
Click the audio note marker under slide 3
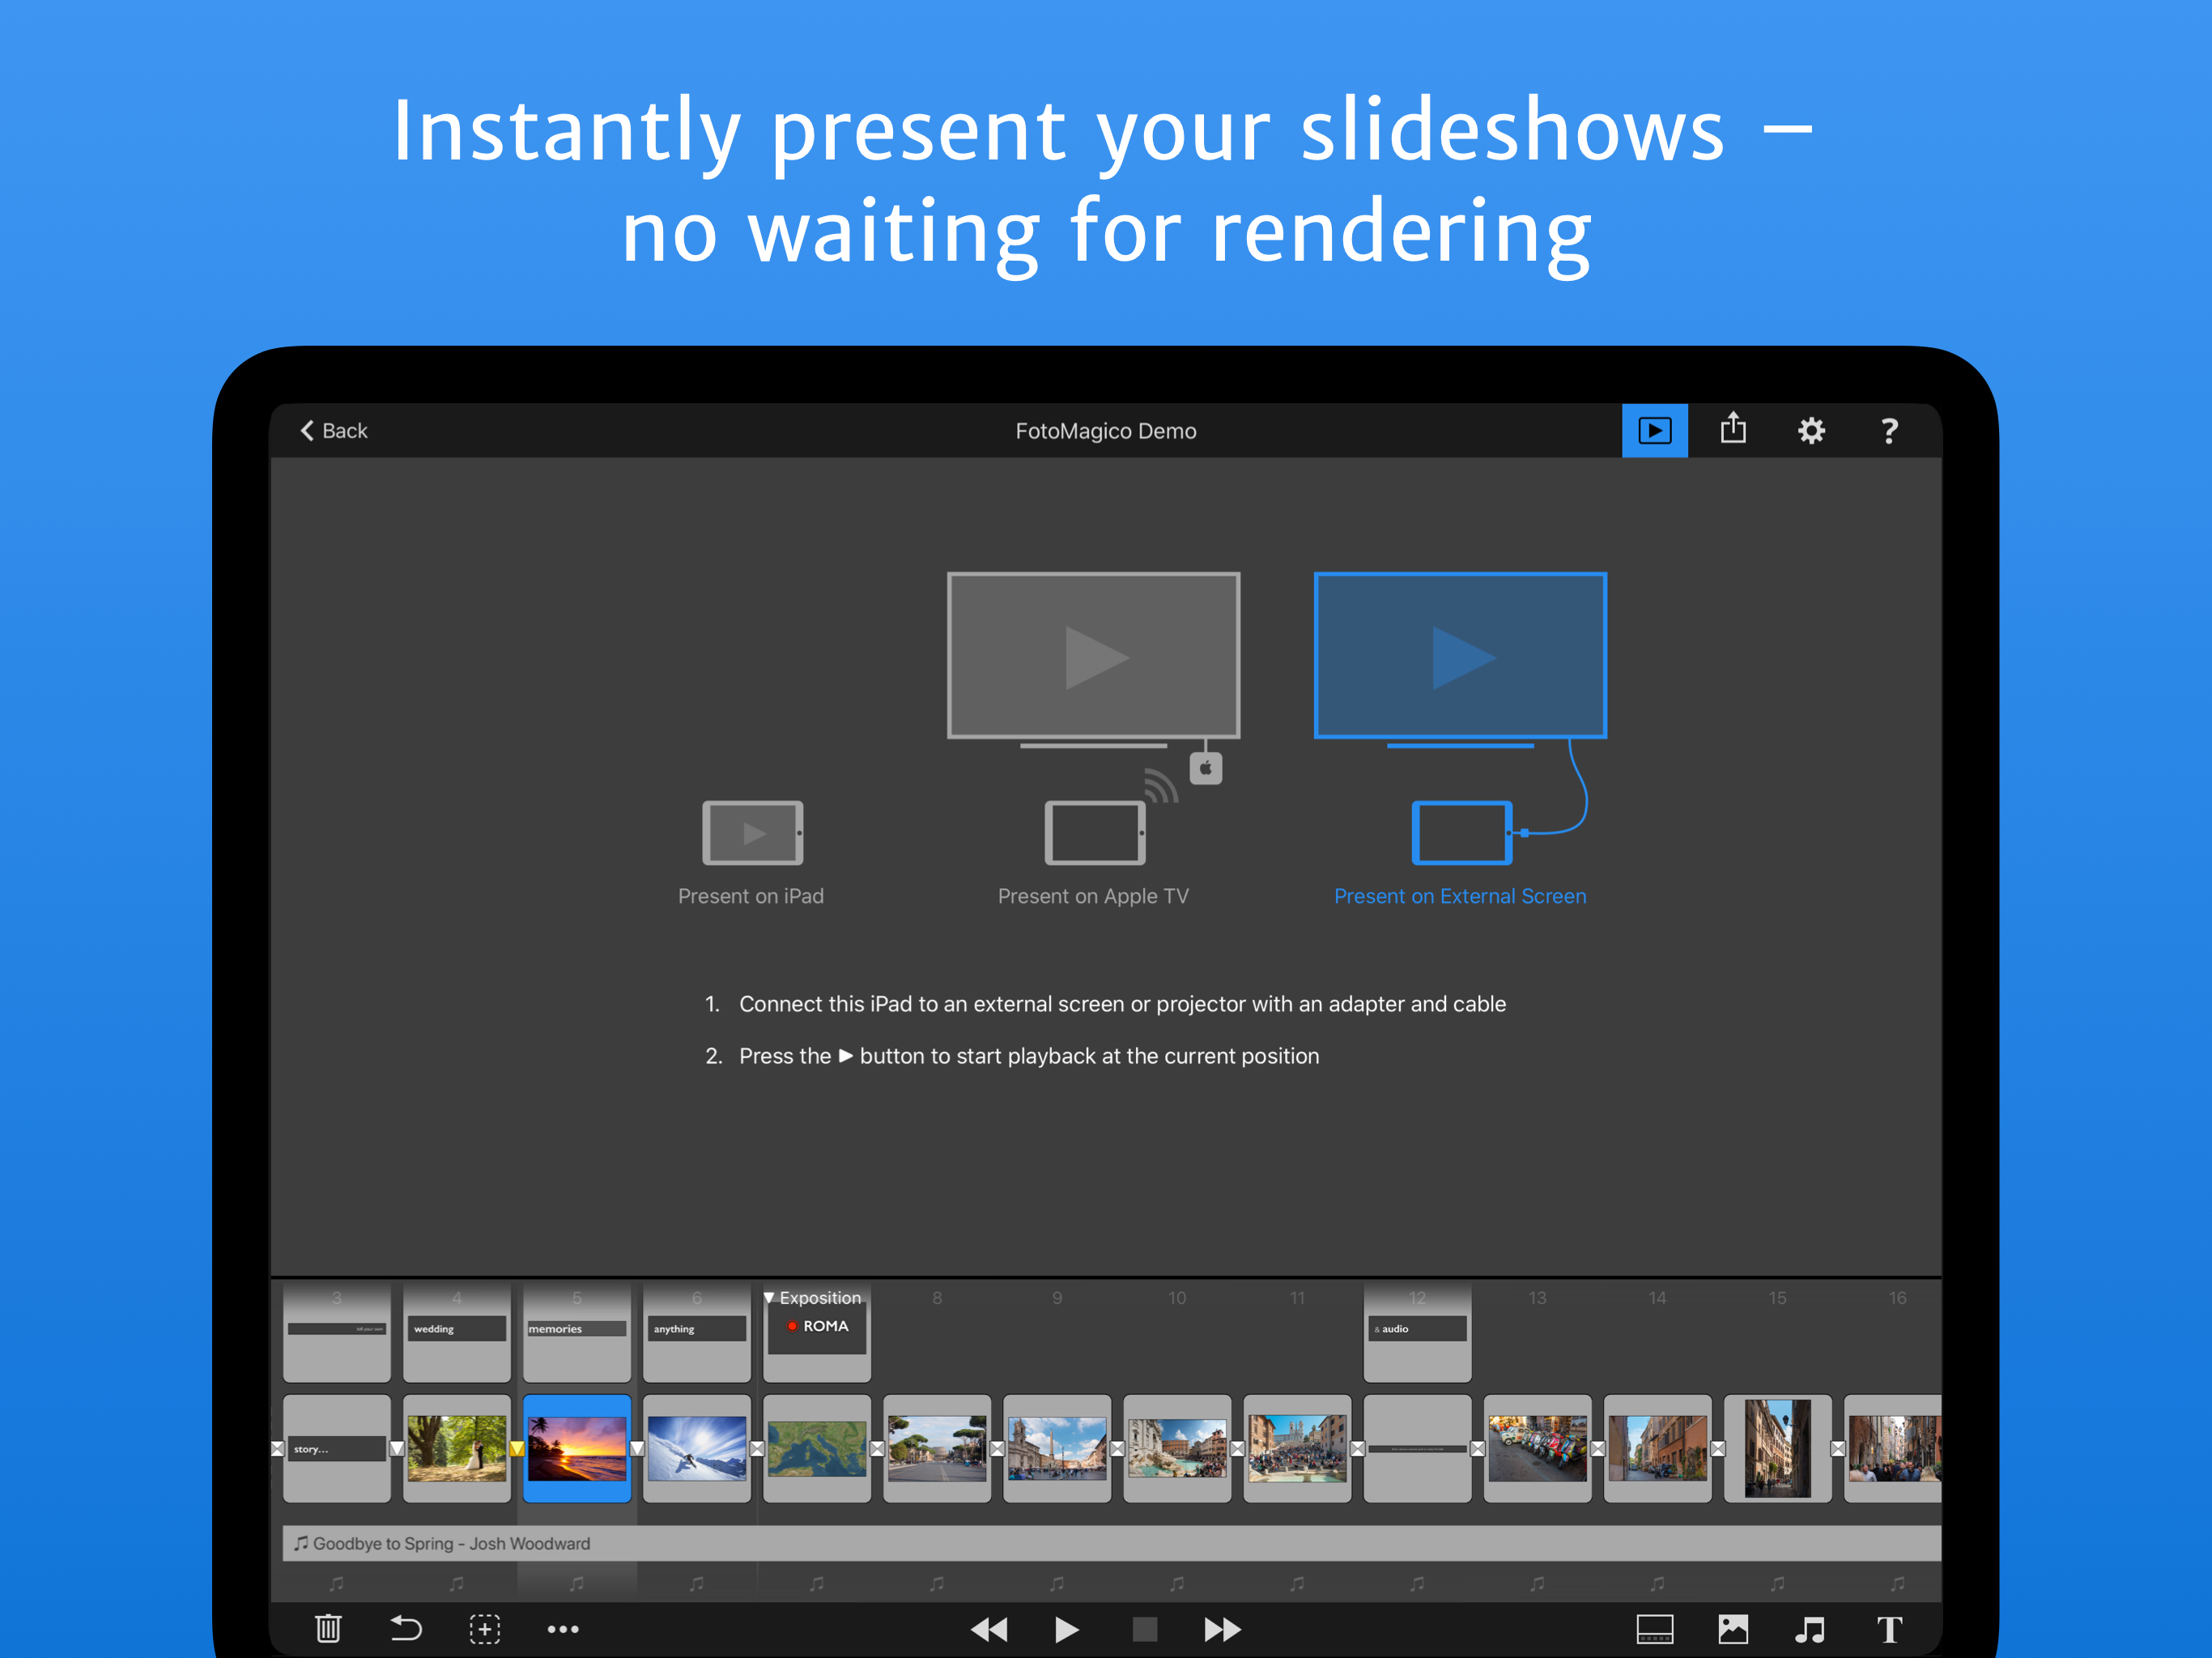click(337, 1583)
